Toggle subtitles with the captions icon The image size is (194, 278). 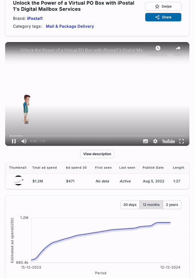point(145,141)
